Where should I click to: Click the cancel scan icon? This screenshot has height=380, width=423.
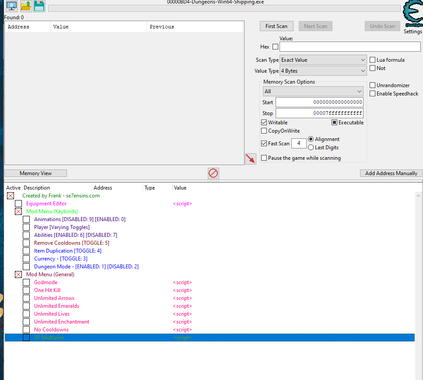pyautogui.click(x=213, y=173)
